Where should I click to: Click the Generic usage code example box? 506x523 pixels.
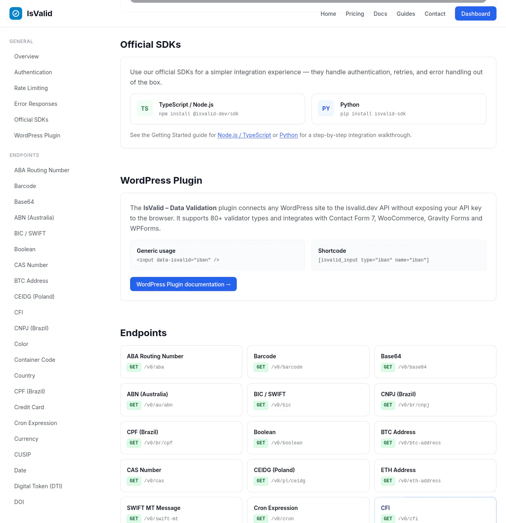pyautogui.click(x=217, y=255)
